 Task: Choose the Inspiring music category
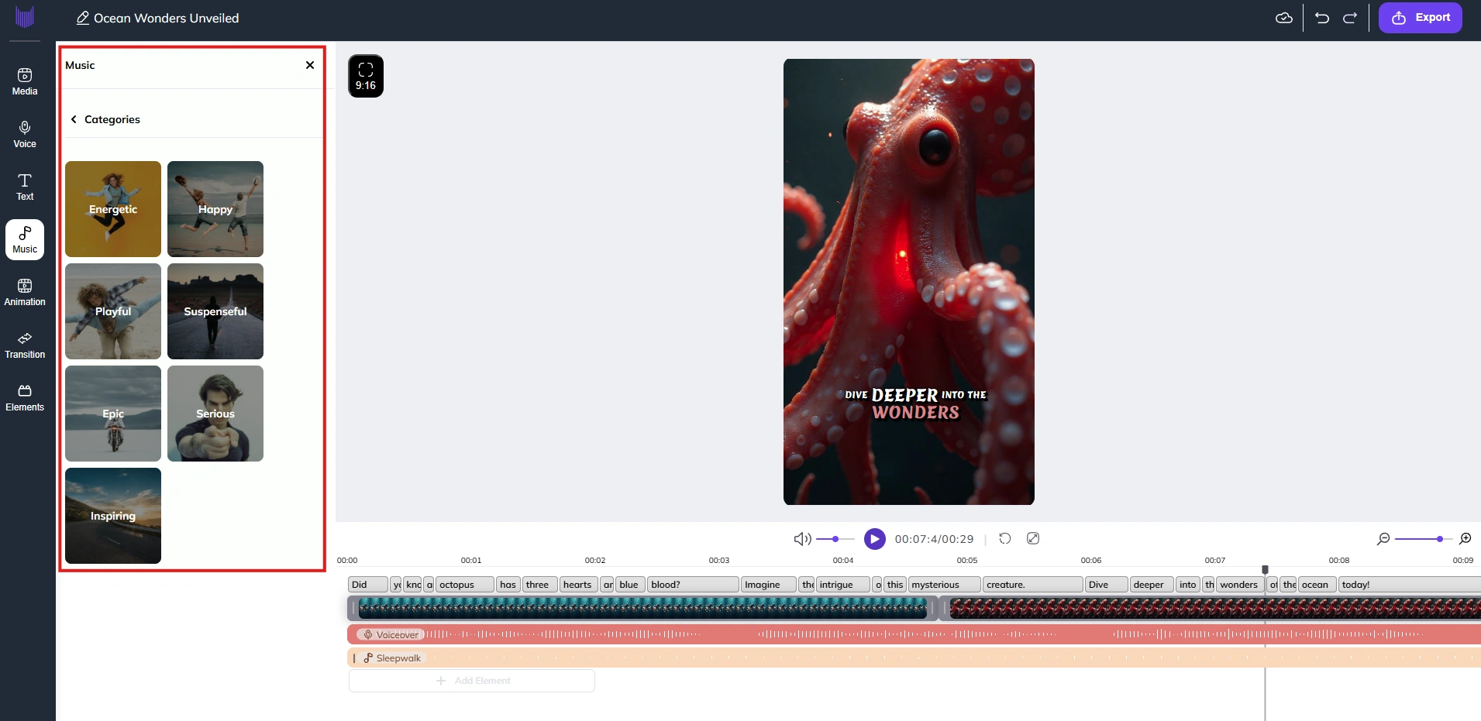click(x=113, y=516)
